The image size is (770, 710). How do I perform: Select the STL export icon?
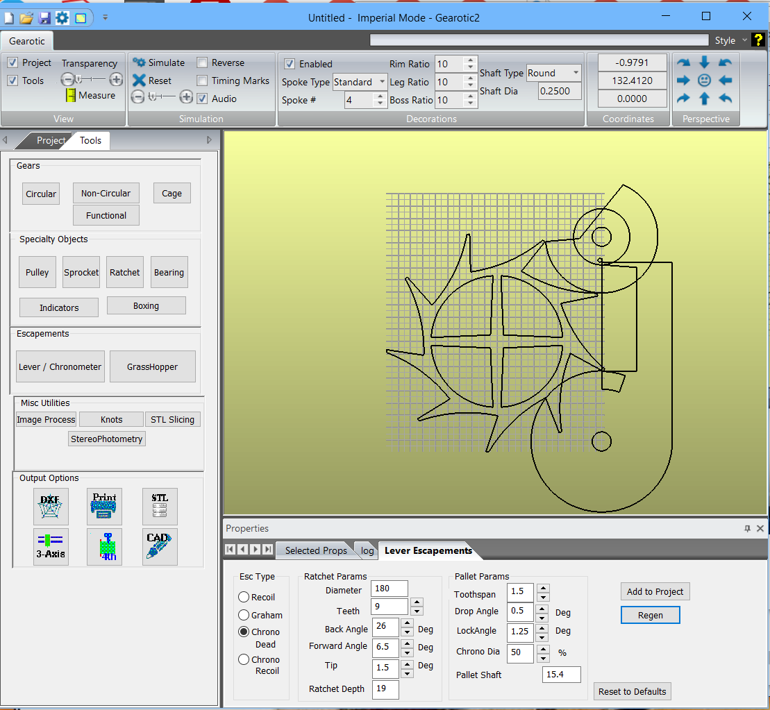159,507
